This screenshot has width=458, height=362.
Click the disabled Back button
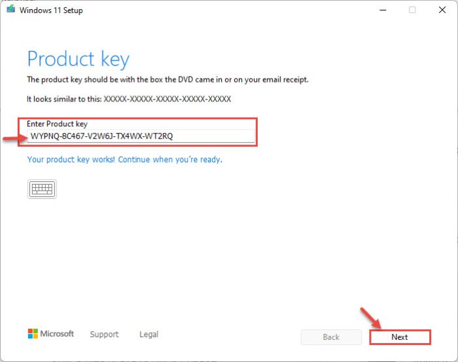(331, 337)
